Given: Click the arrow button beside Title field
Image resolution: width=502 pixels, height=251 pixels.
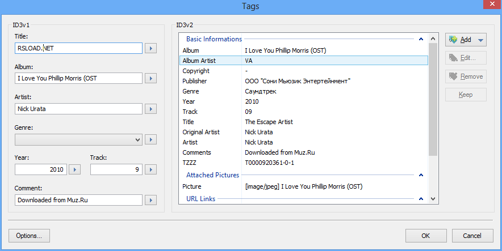Looking at the screenshot, I should point(150,48).
